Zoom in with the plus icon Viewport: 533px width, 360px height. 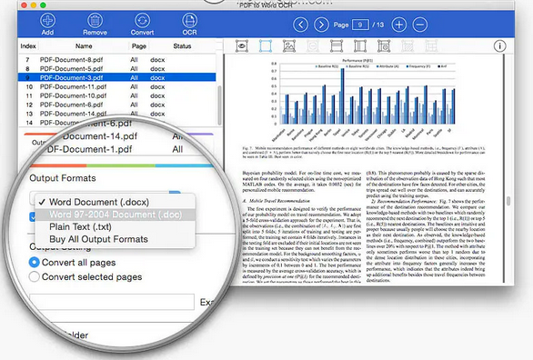[x=399, y=25]
